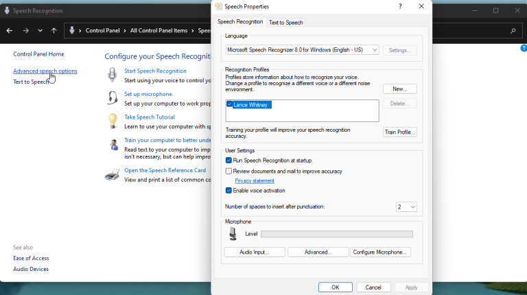Screen dimensions: 527x295
Task: Open the recent locations dropdown chevron
Action: (x=40, y=31)
